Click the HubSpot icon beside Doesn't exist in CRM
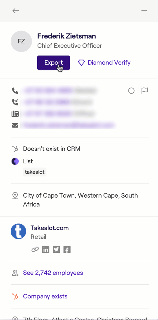 pos(15,149)
